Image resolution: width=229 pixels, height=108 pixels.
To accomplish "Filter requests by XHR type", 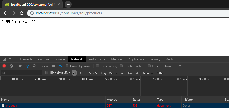I will click(82, 73).
